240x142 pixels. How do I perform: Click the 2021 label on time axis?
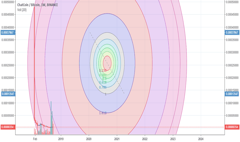(117, 139)
